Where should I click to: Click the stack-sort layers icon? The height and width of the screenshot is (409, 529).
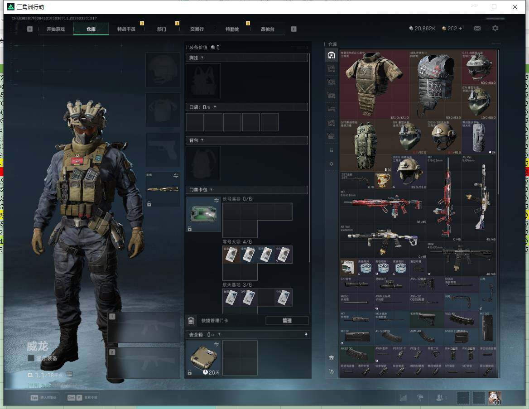(331, 358)
